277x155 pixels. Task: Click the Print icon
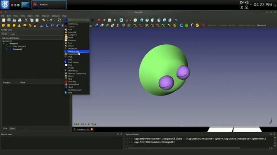point(19,20)
